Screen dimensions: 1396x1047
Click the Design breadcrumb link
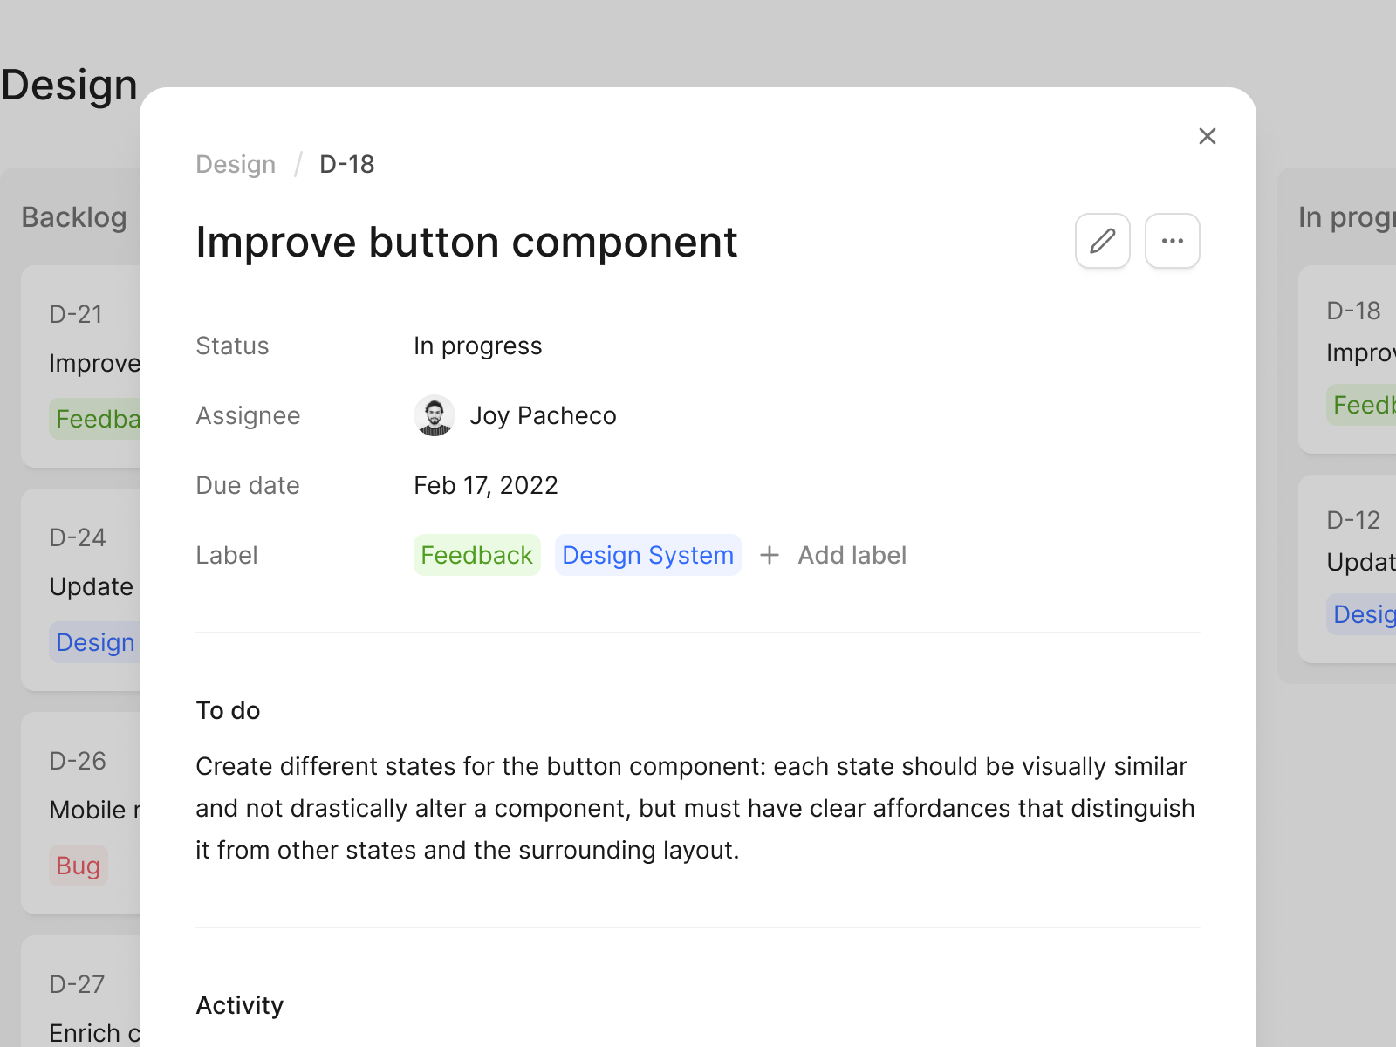pyautogui.click(x=236, y=164)
